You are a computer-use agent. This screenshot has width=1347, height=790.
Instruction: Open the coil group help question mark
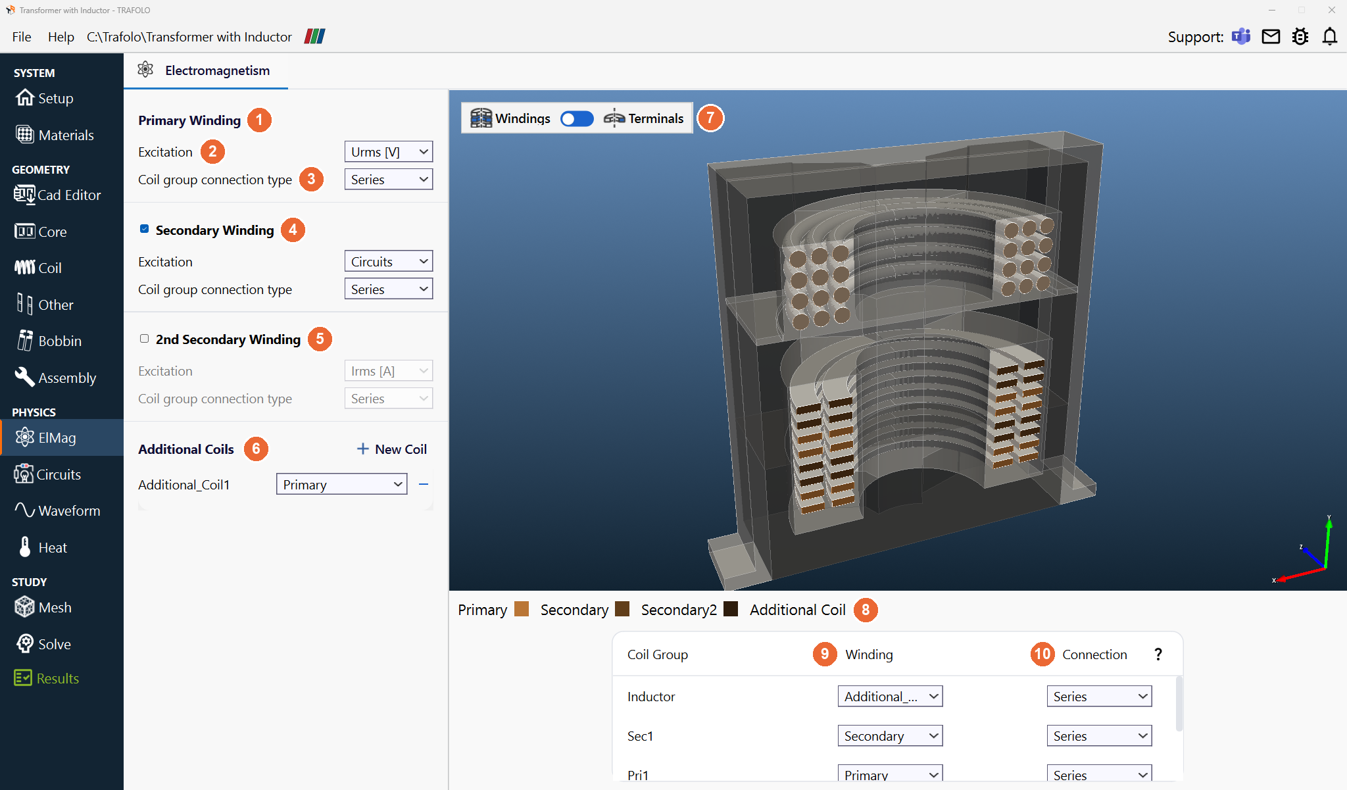pyautogui.click(x=1158, y=654)
